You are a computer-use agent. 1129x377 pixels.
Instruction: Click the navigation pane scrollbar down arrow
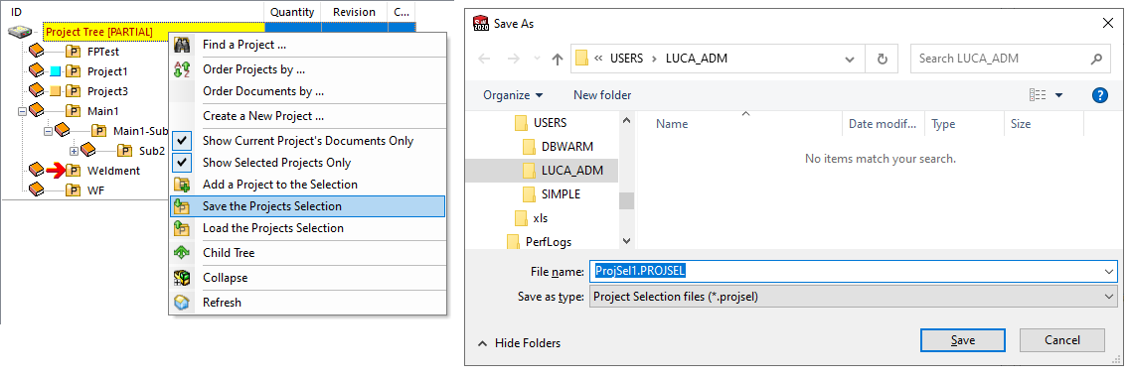(626, 241)
